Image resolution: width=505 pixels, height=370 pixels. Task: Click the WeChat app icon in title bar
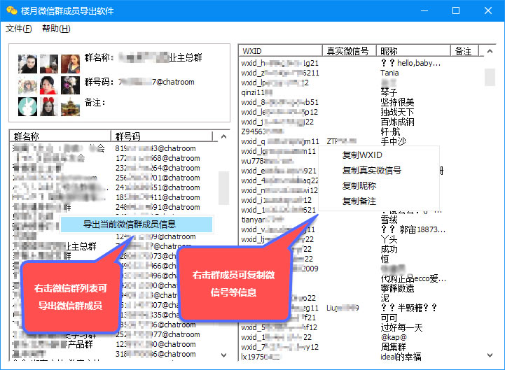[x=12, y=10]
